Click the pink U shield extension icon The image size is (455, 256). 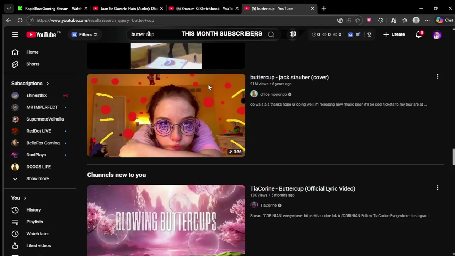pos(369,20)
